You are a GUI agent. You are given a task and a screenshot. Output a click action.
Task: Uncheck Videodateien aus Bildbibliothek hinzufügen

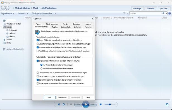(x=38, y=40)
